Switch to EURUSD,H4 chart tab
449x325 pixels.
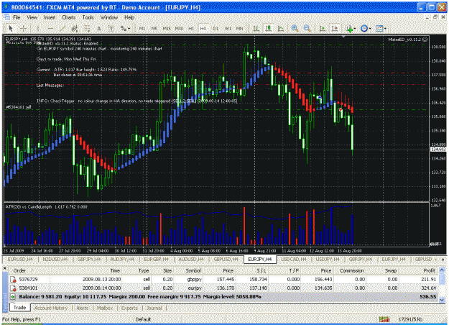(20, 259)
